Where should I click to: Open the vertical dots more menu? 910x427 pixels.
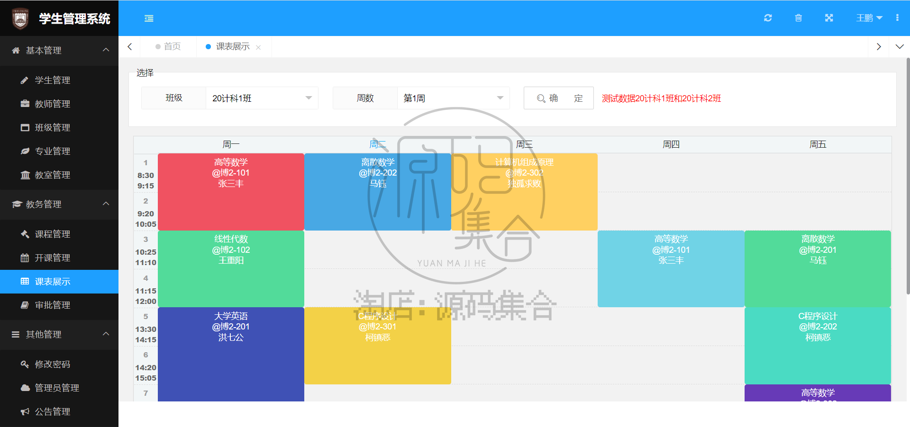[897, 18]
